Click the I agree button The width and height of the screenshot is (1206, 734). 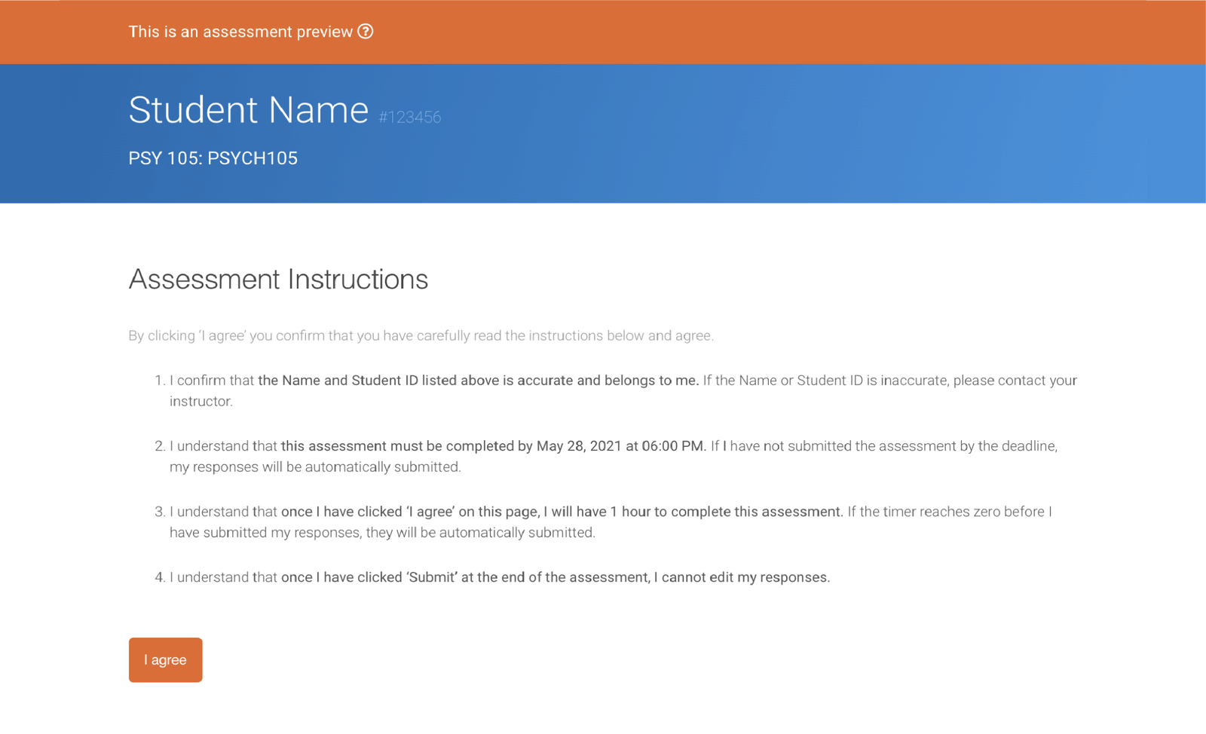point(165,659)
